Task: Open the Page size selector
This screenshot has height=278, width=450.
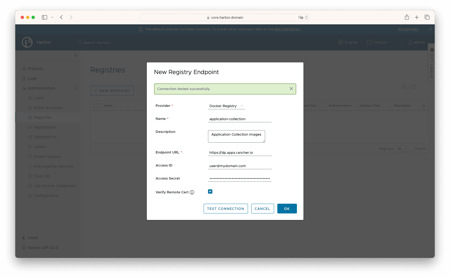Action: tap(402, 149)
